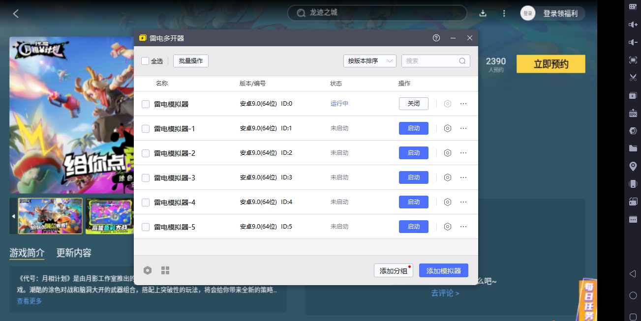The image size is (641, 321).
Task: Click 关闭 button for running 雷电模拟器
Action: click(x=414, y=104)
